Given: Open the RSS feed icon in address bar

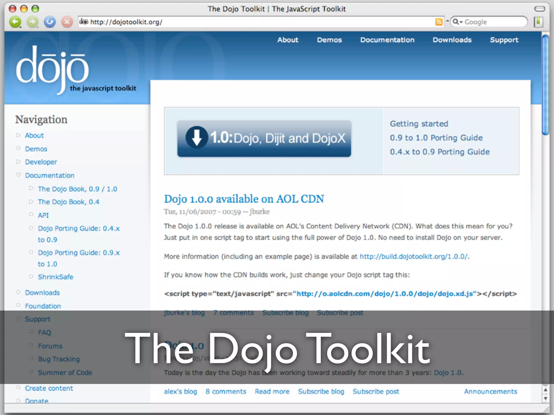Looking at the screenshot, I should pos(439,22).
